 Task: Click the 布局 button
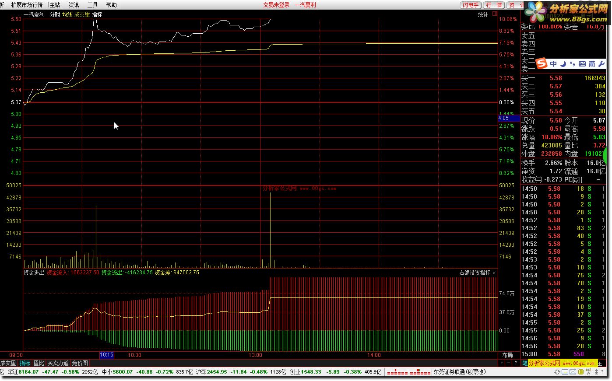[x=507, y=355]
